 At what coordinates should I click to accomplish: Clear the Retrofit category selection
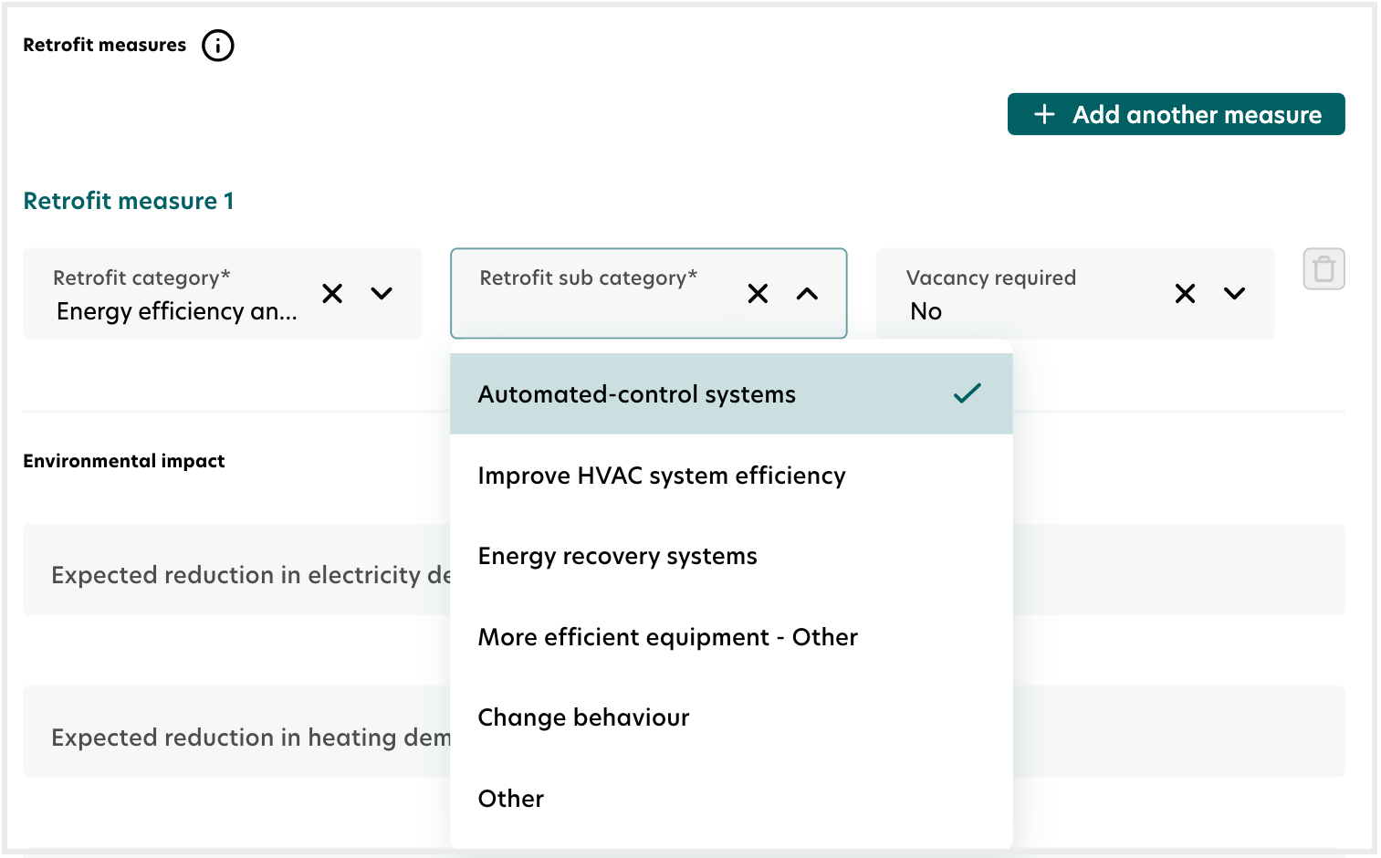point(332,293)
